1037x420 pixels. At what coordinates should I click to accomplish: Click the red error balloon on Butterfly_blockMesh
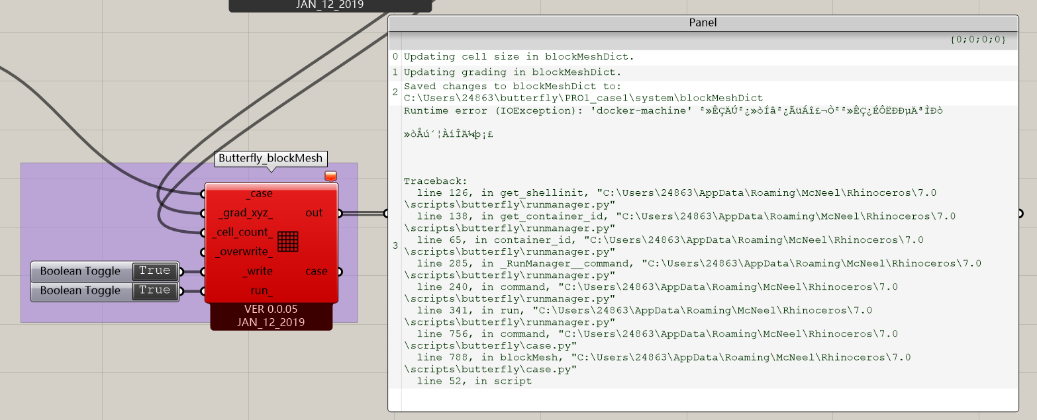(x=329, y=176)
